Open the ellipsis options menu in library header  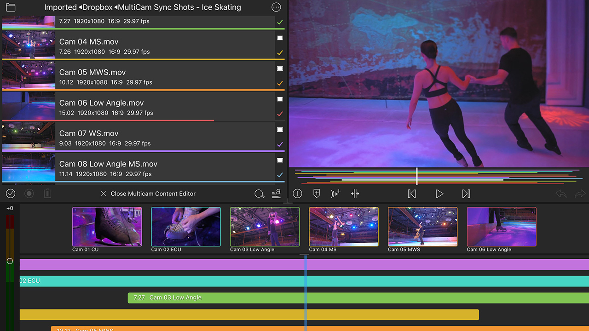276,7
